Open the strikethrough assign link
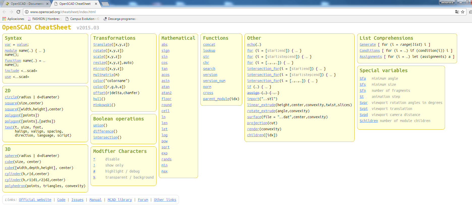This screenshot has height=207, width=472. click(x=253, y=93)
